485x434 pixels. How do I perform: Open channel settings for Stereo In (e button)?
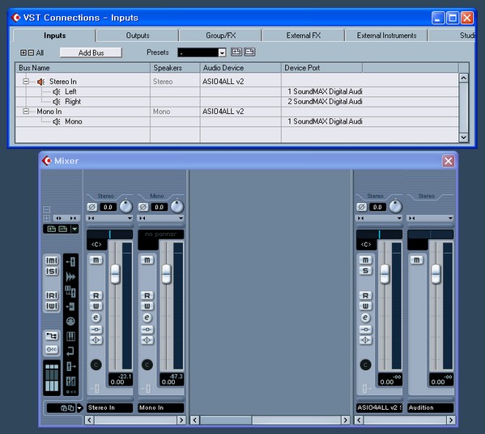point(96,318)
